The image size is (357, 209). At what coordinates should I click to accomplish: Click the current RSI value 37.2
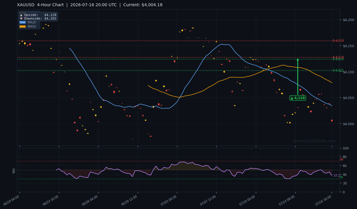tap(336, 176)
